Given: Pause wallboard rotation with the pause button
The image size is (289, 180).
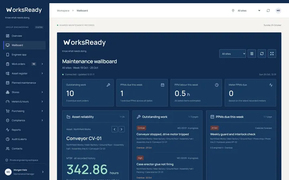Looking at the screenshot, I should pyautogui.click(x=252, y=54).
